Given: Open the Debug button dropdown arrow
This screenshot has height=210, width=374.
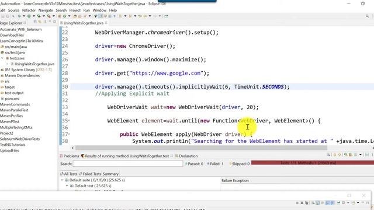Looking at the screenshot, I should 24,16.
